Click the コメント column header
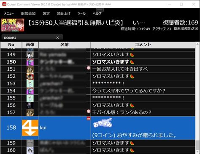 point(143,45)
